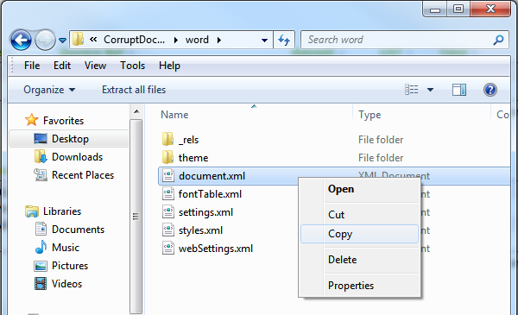This screenshot has width=518, height=315.
Task: Select the theme folder name
Action: click(x=193, y=158)
